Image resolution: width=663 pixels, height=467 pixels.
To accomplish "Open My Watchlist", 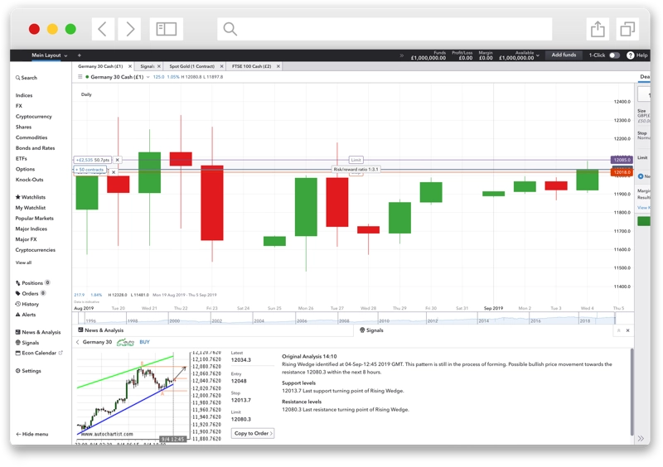I will click(31, 208).
